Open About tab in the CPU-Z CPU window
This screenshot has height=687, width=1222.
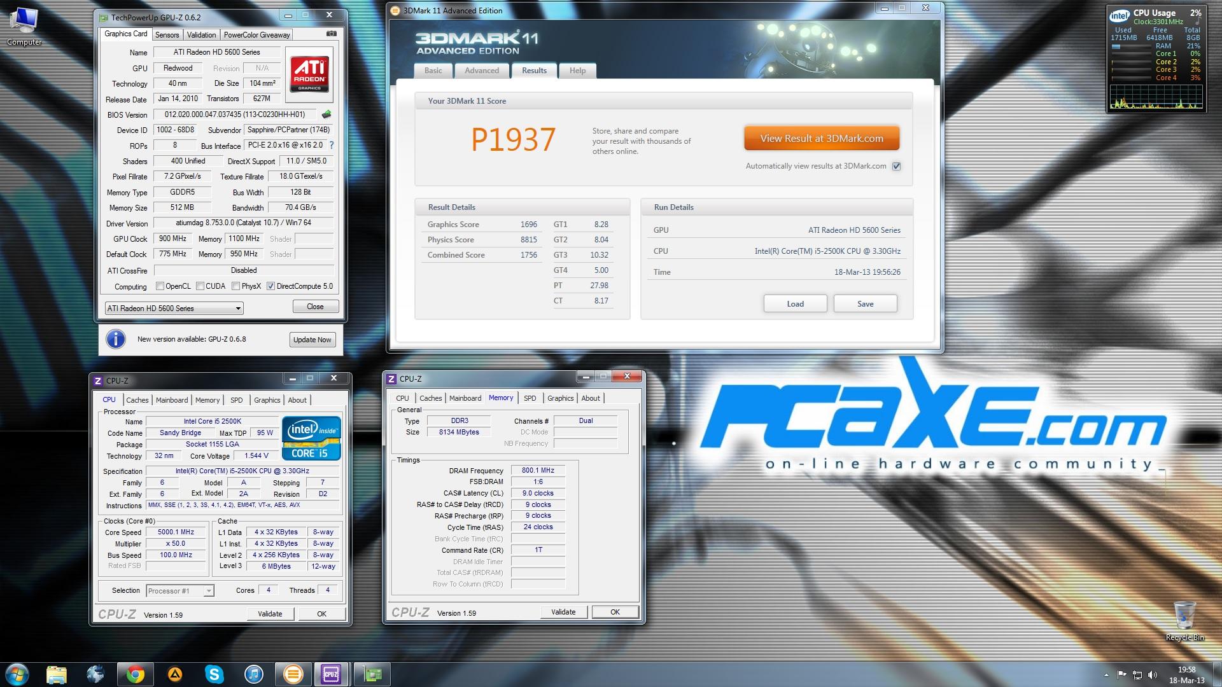pyautogui.click(x=297, y=400)
